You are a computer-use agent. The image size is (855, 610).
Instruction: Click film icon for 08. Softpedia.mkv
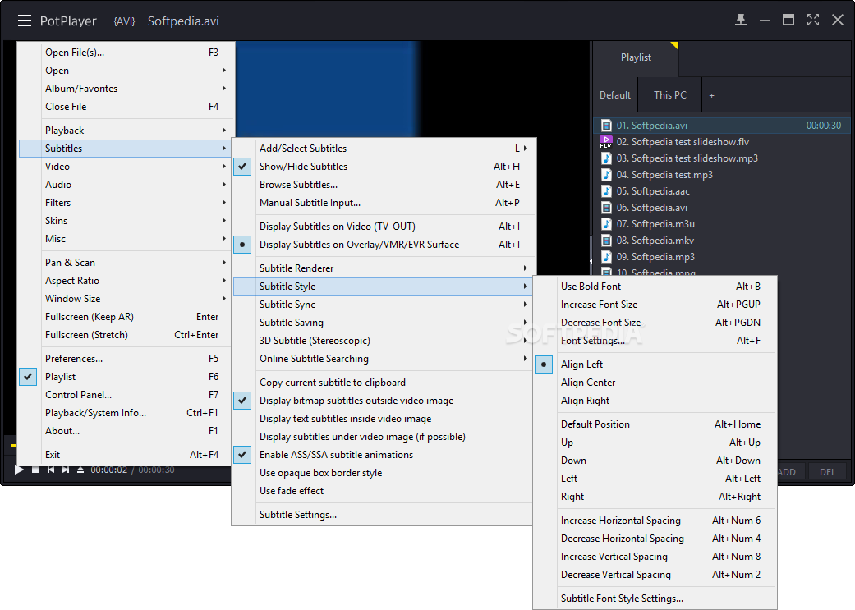tap(606, 240)
